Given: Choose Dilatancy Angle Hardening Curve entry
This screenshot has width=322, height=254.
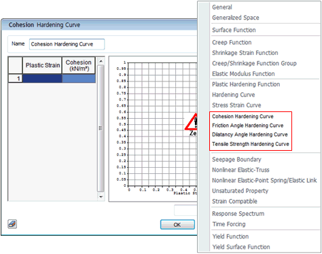Looking at the screenshot, I should tap(250, 134).
